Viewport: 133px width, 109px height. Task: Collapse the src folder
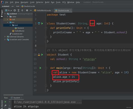[8, 22]
